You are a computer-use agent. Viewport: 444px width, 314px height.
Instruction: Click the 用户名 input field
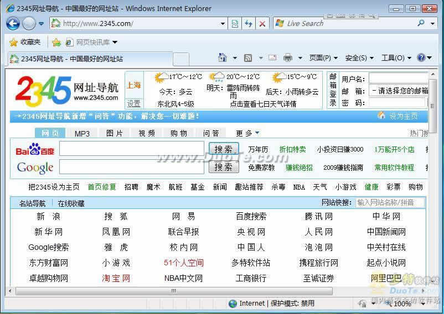pos(399,79)
